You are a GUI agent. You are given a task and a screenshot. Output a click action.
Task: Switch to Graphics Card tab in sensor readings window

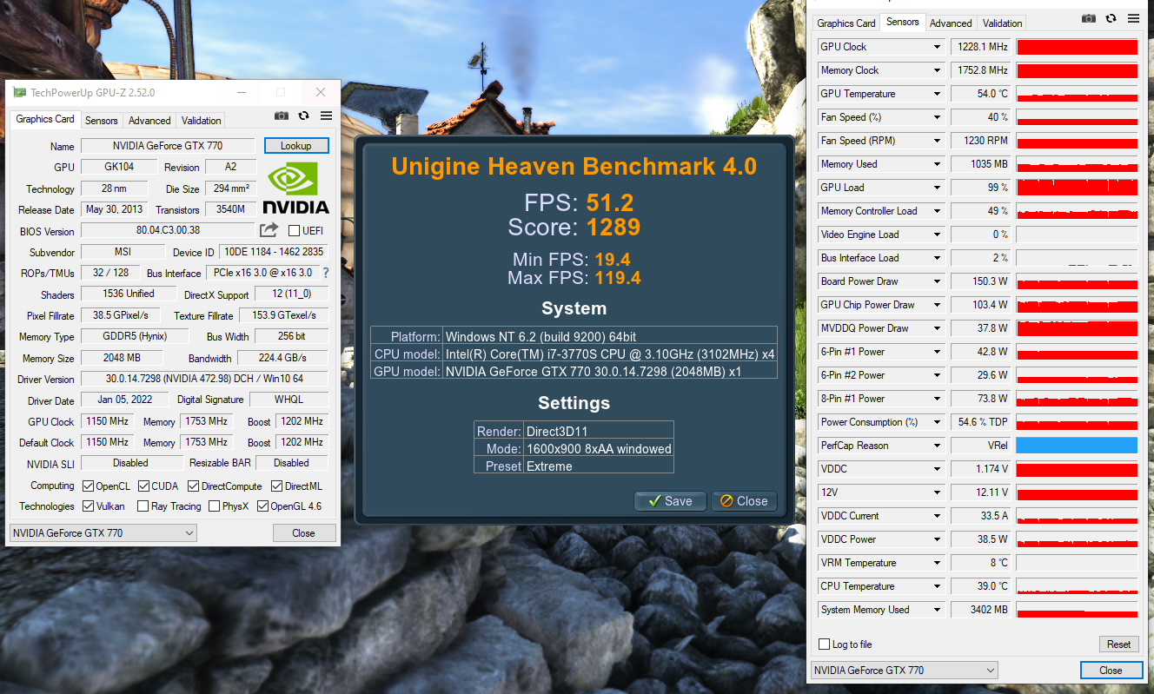(846, 23)
